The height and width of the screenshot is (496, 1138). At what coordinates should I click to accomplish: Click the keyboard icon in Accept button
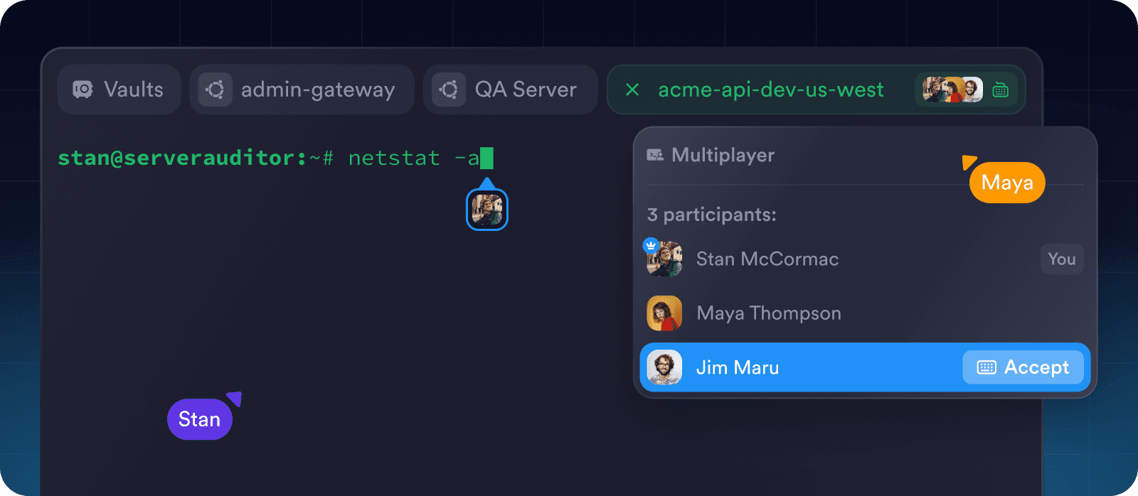tap(987, 367)
